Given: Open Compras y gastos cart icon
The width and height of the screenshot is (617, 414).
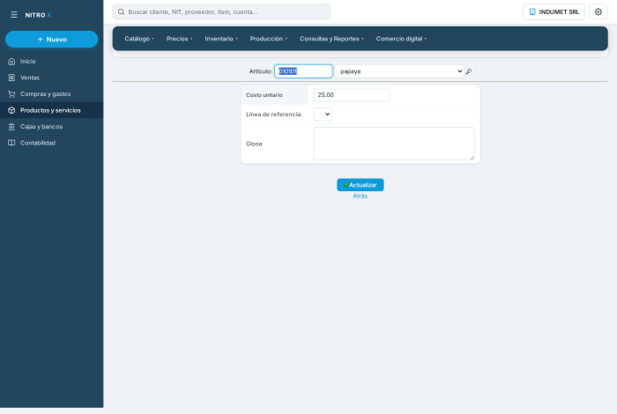Looking at the screenshot, I should (x=11, y=94).
